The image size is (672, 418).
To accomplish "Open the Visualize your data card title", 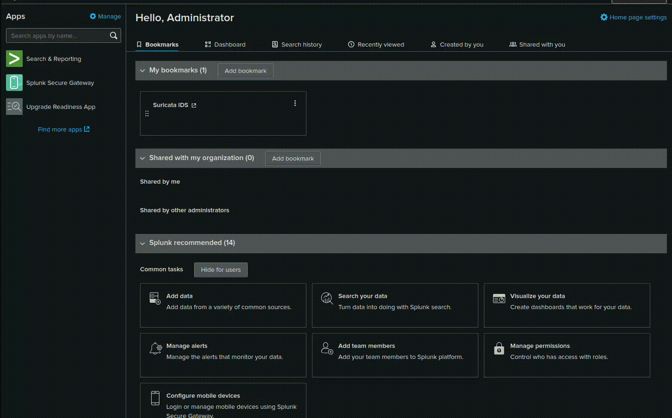I will tap(538, 296).
